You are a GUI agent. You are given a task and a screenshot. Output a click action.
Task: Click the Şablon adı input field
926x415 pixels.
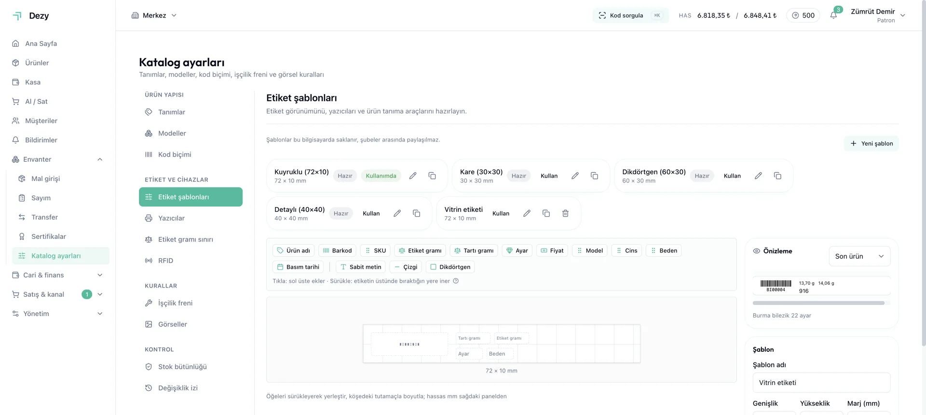pyautogui.click(x=821, y=383)
